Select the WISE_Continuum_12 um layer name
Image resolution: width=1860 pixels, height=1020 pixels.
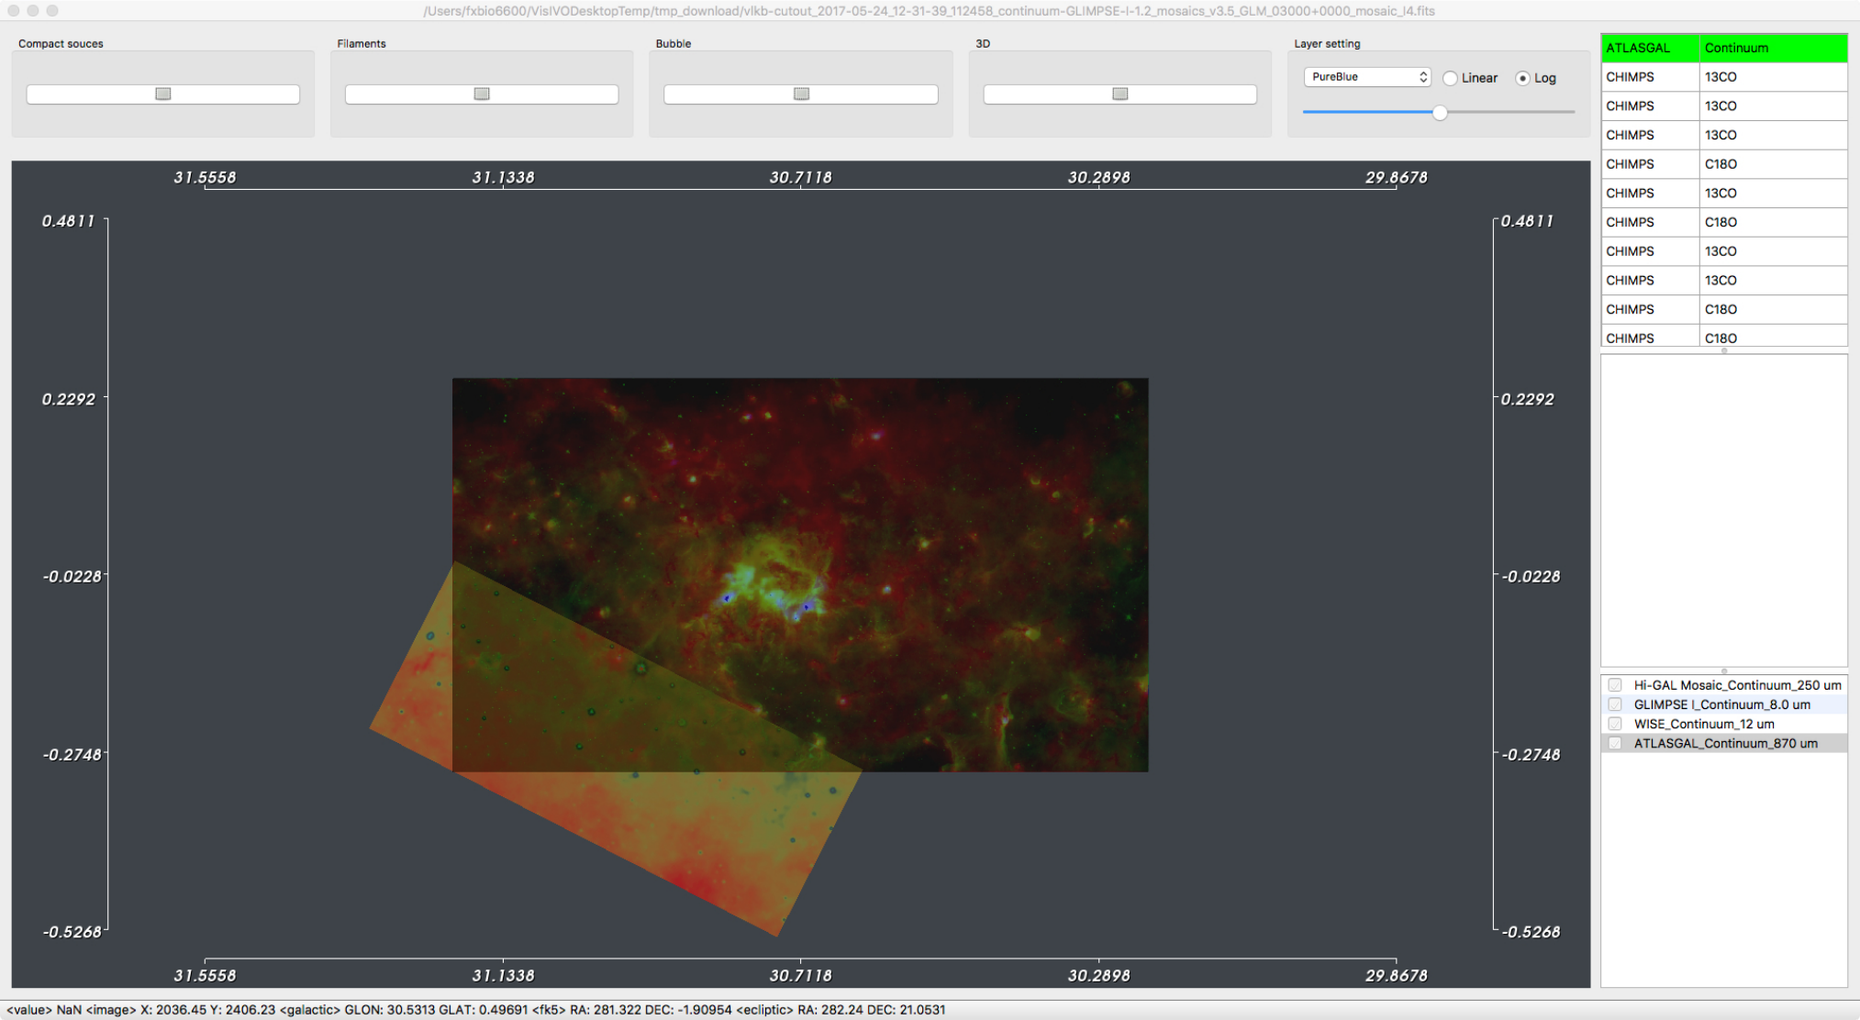[x=1704, y=724]
